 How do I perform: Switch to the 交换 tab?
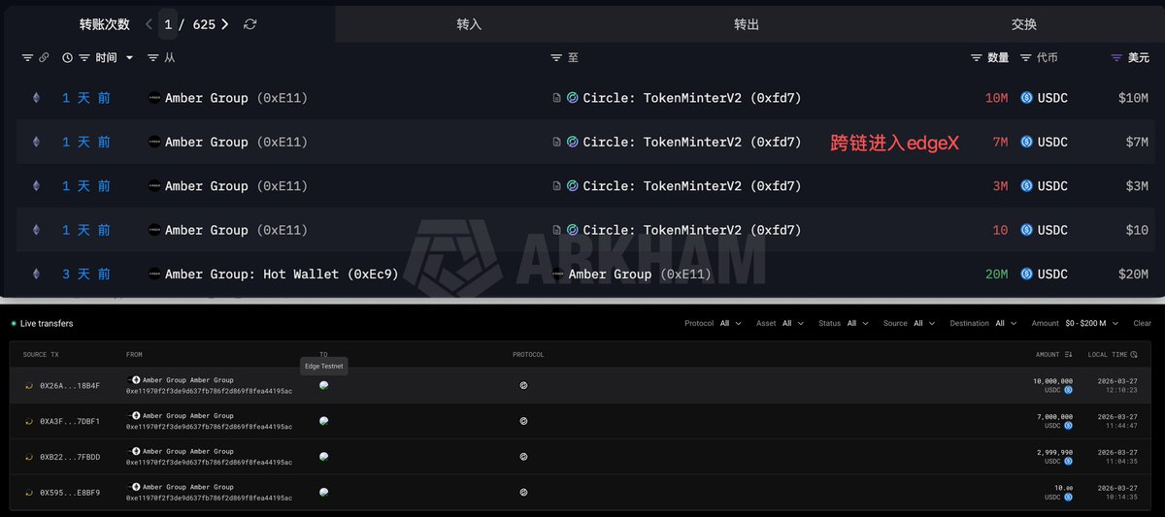(x=1024, y=24)
